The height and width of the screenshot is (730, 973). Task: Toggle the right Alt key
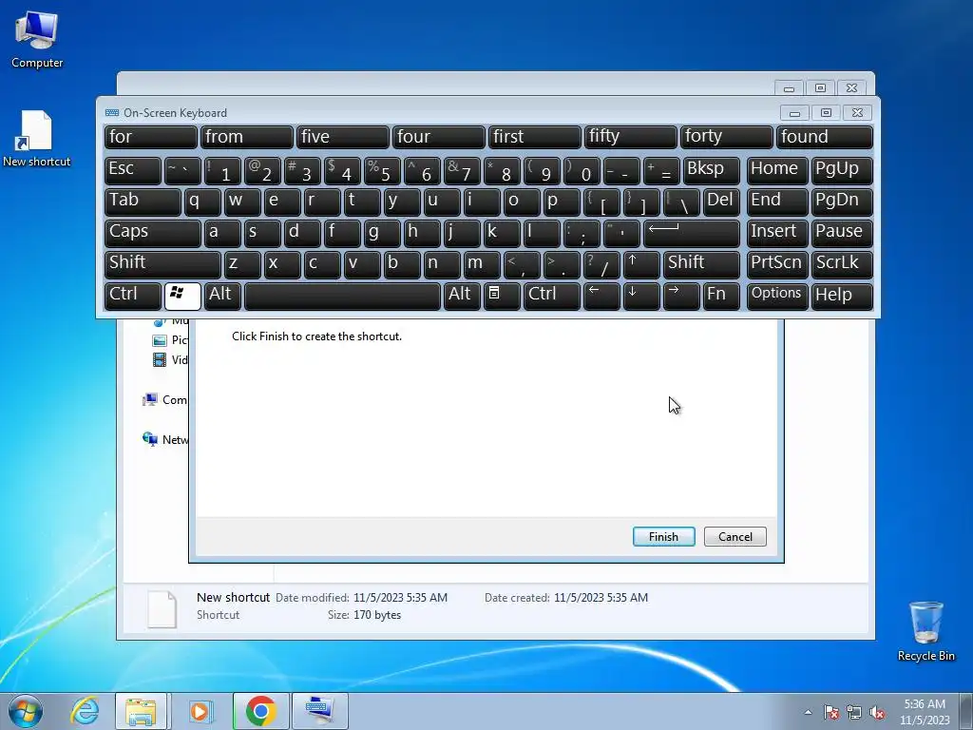(462, 296)
